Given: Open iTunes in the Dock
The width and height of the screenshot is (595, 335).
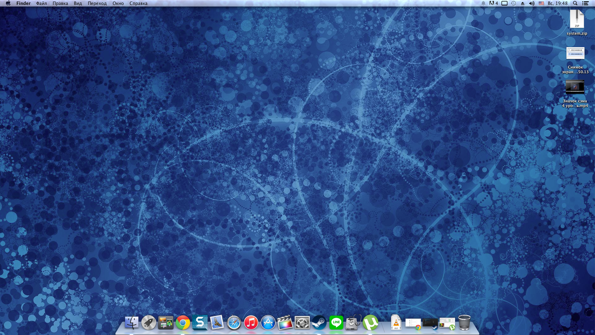Looking at the screenshot, I should [x=251, y=323].
